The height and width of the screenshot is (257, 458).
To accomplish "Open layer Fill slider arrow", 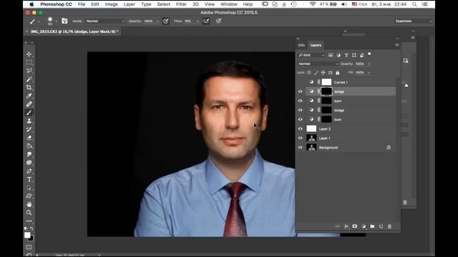I will point(369,73).
